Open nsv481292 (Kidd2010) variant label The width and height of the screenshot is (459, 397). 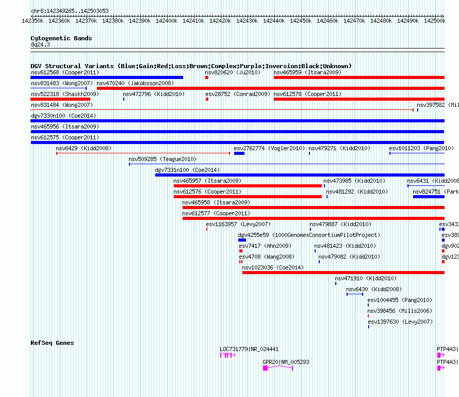pos(357,192)
